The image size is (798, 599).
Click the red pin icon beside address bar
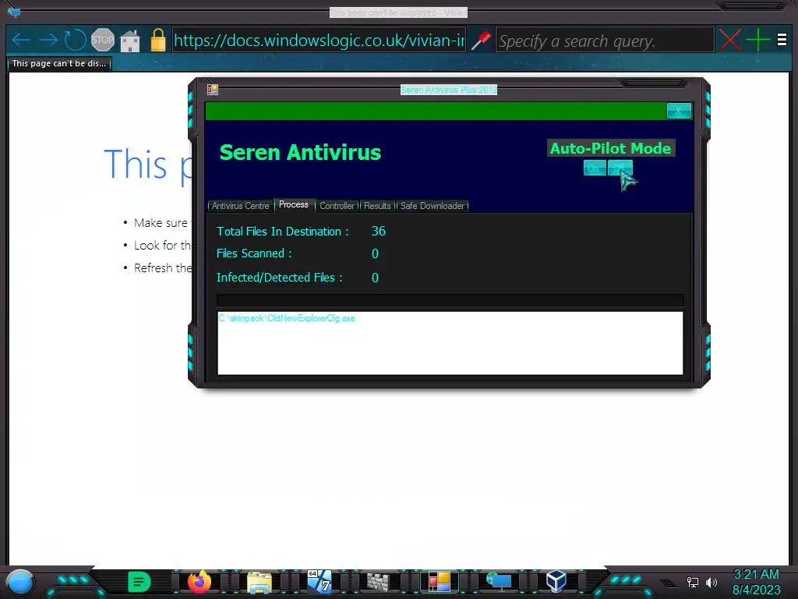[x=481, y=40]
